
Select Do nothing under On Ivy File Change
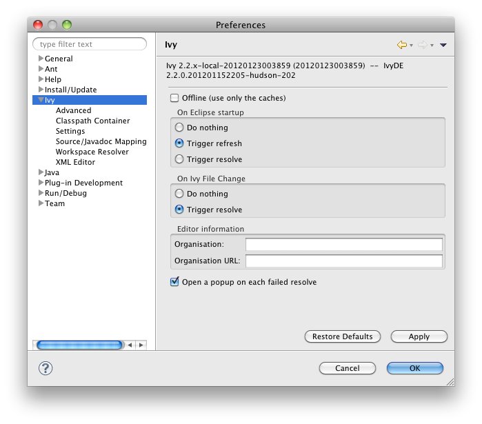tap(179, 194)
